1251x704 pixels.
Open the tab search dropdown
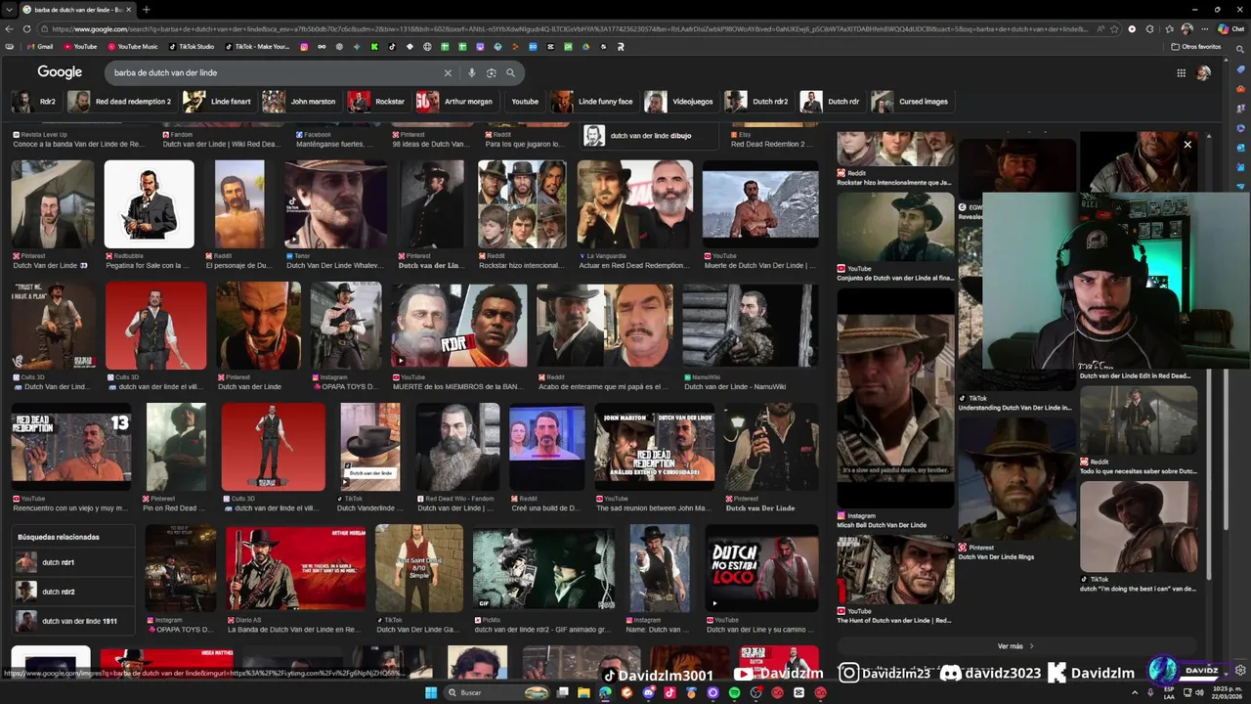pos(10,10)
